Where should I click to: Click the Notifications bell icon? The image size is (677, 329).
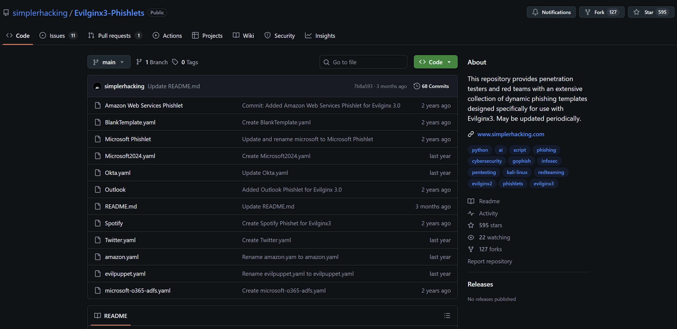click(x=535, y=12)
